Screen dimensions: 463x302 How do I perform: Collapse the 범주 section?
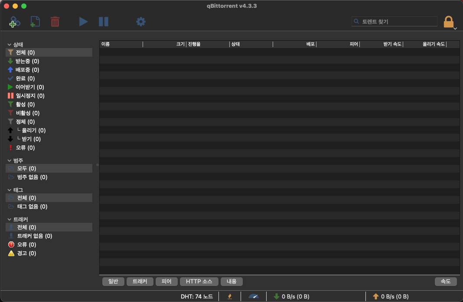(10, 161)
